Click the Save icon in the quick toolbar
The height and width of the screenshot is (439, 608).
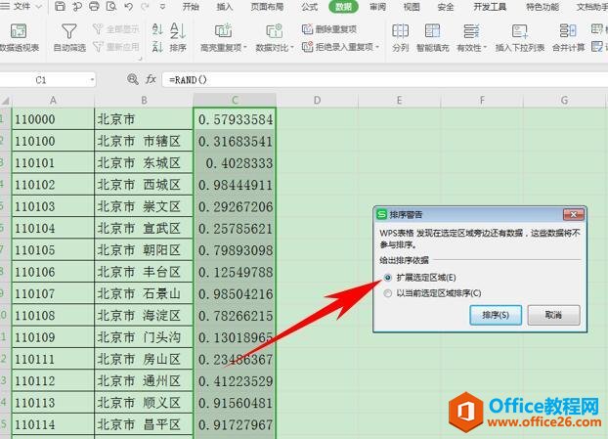coord(60,6)
